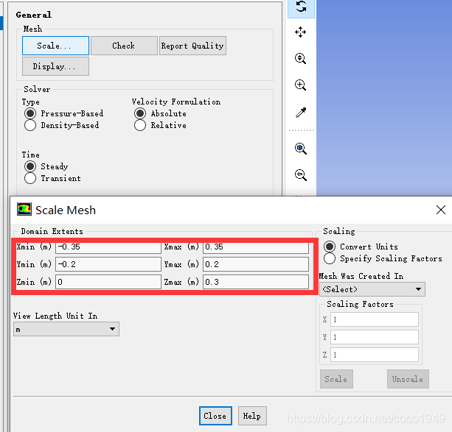Click the zoom in/out magnifier tool

coord(300,58)
